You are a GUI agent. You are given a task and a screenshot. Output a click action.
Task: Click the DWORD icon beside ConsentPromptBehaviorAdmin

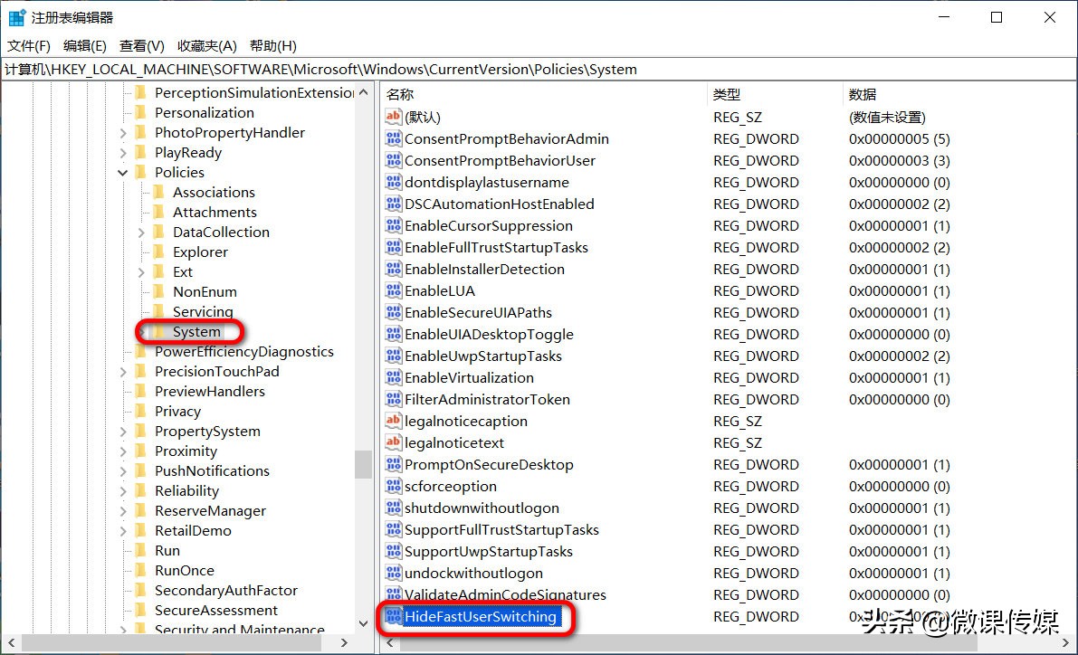click(393, 138)
